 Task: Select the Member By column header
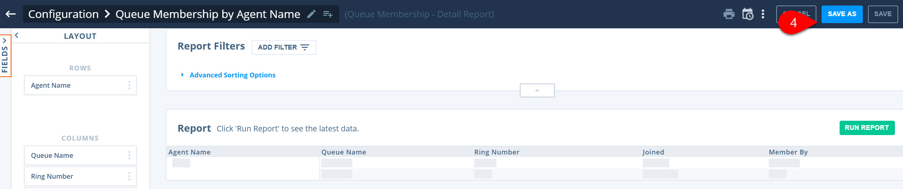coord(788,152)
